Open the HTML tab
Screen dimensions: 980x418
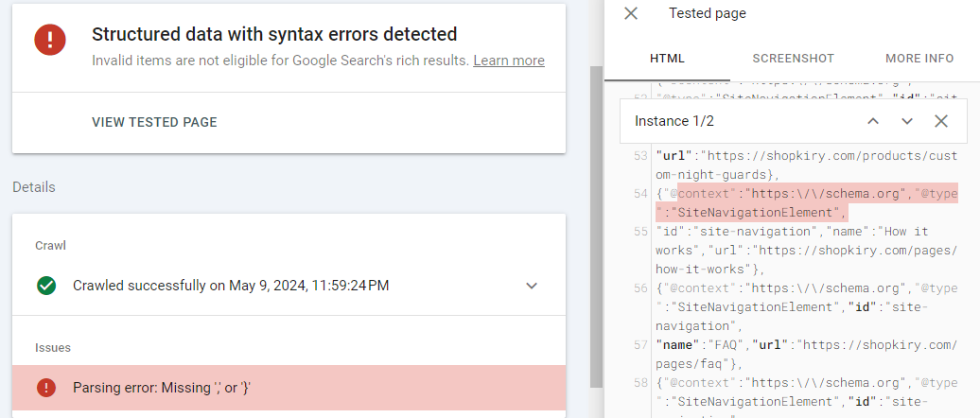tap(667, 59)
